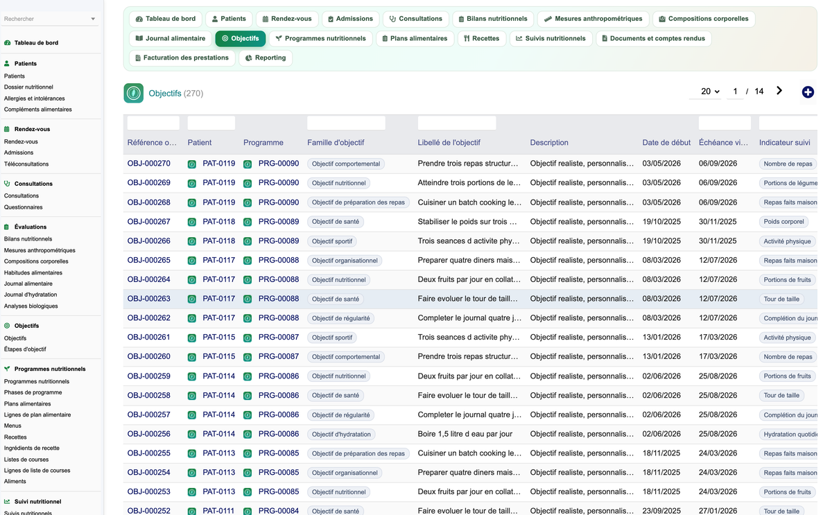Click Objectifs sidebar target icon
This screenshot has height=515, width=832.
pyautogui.click(x=7, y=326)
